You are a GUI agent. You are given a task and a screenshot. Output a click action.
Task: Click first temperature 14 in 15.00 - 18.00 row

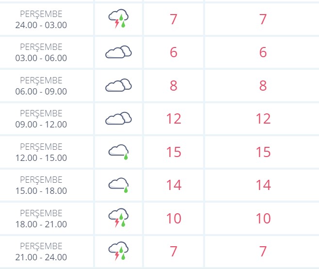pyautogui.click(x=174, y=185)
